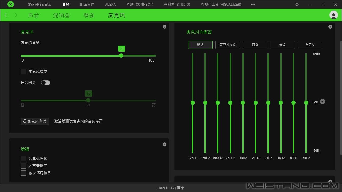Open the 配置文件 menu item

point(87,4)
